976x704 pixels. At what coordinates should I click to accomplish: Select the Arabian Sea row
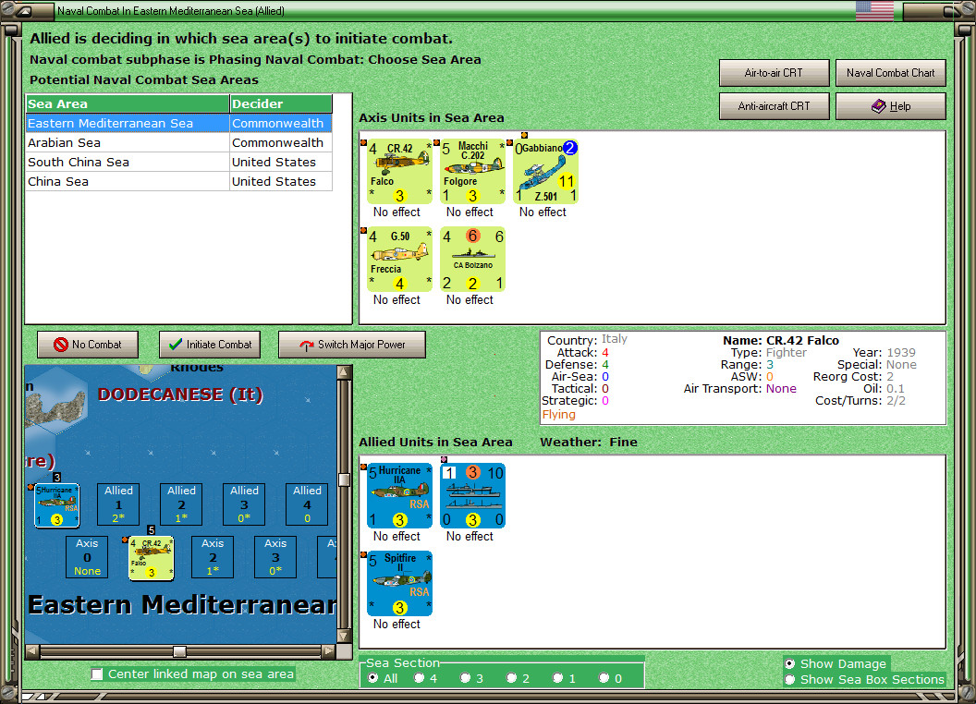[x=178, y=142]
